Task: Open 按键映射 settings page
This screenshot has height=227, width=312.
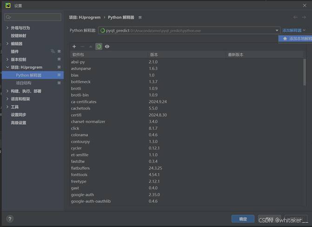Action: pos(19,36)
